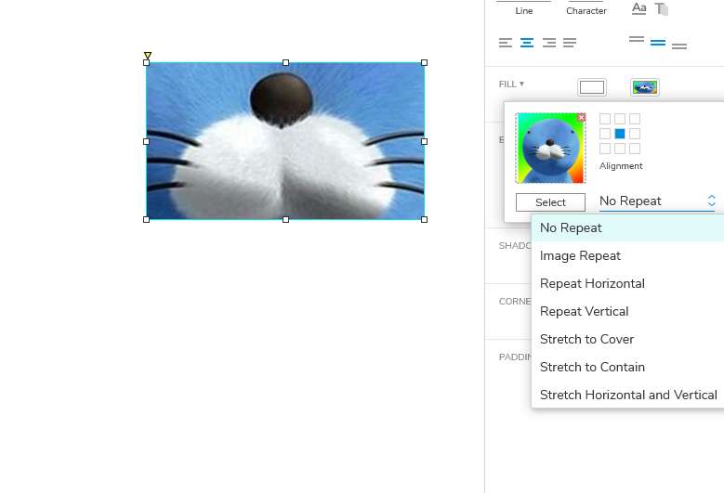Set image alignment to middle-right cell
Image resolution: width=724 pixels, height=493 pixels.
point(635,134)
